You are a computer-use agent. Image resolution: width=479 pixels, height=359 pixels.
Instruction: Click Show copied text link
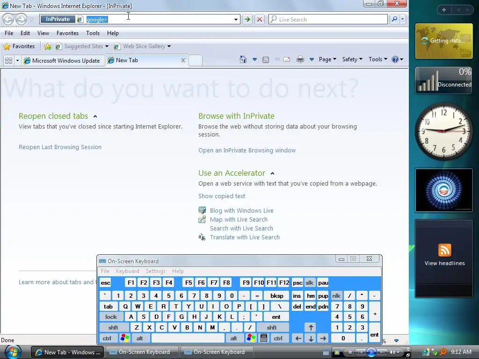(x=221, y=196)
